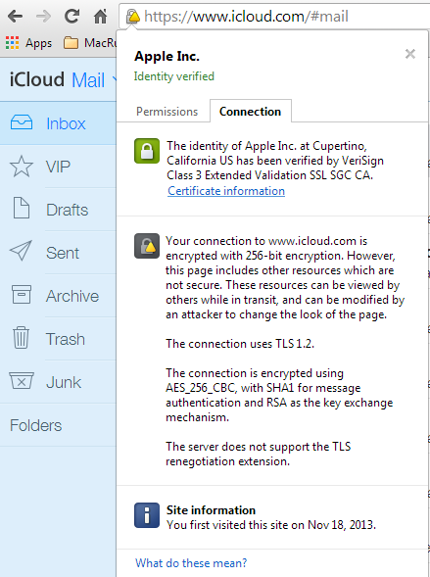Open the Inbox tray icon
Image resolution: width=430 pixels, height=577 pixels.
[x=22, y=122]
